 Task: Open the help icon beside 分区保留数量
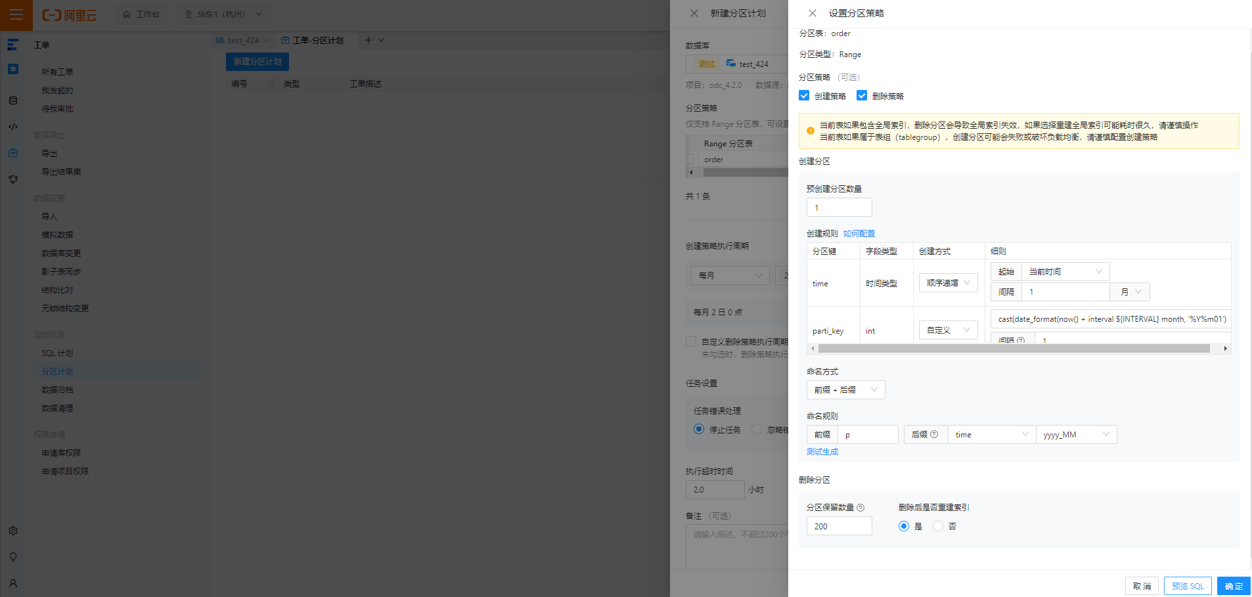861,508
